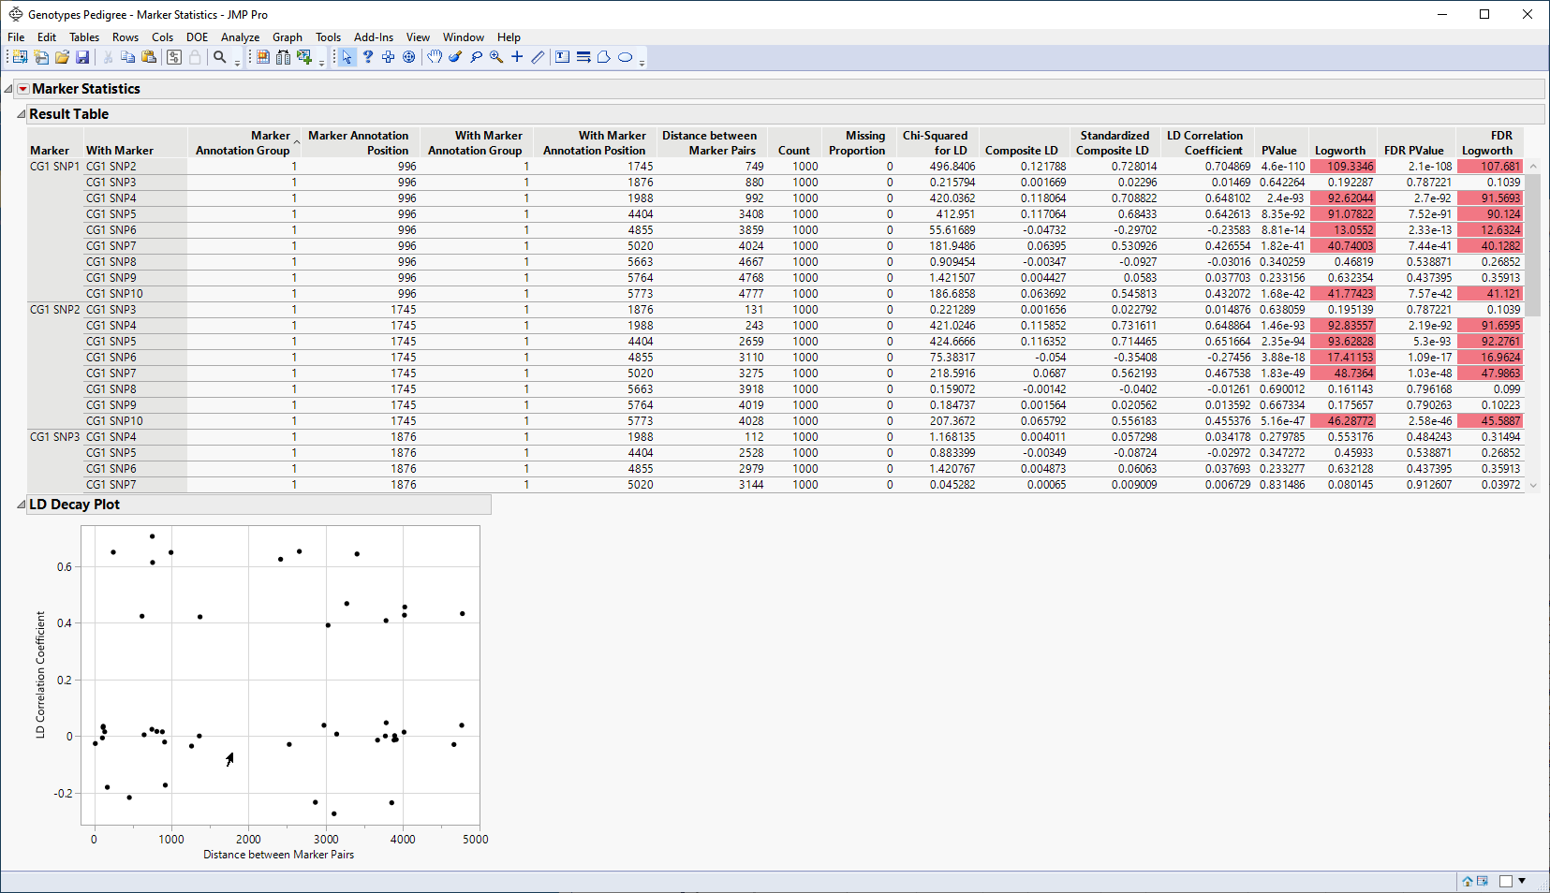Viewport: 1550px width, 893px height.
Task: Select the Arrow selection tool
Action: [x=347, y=57]
